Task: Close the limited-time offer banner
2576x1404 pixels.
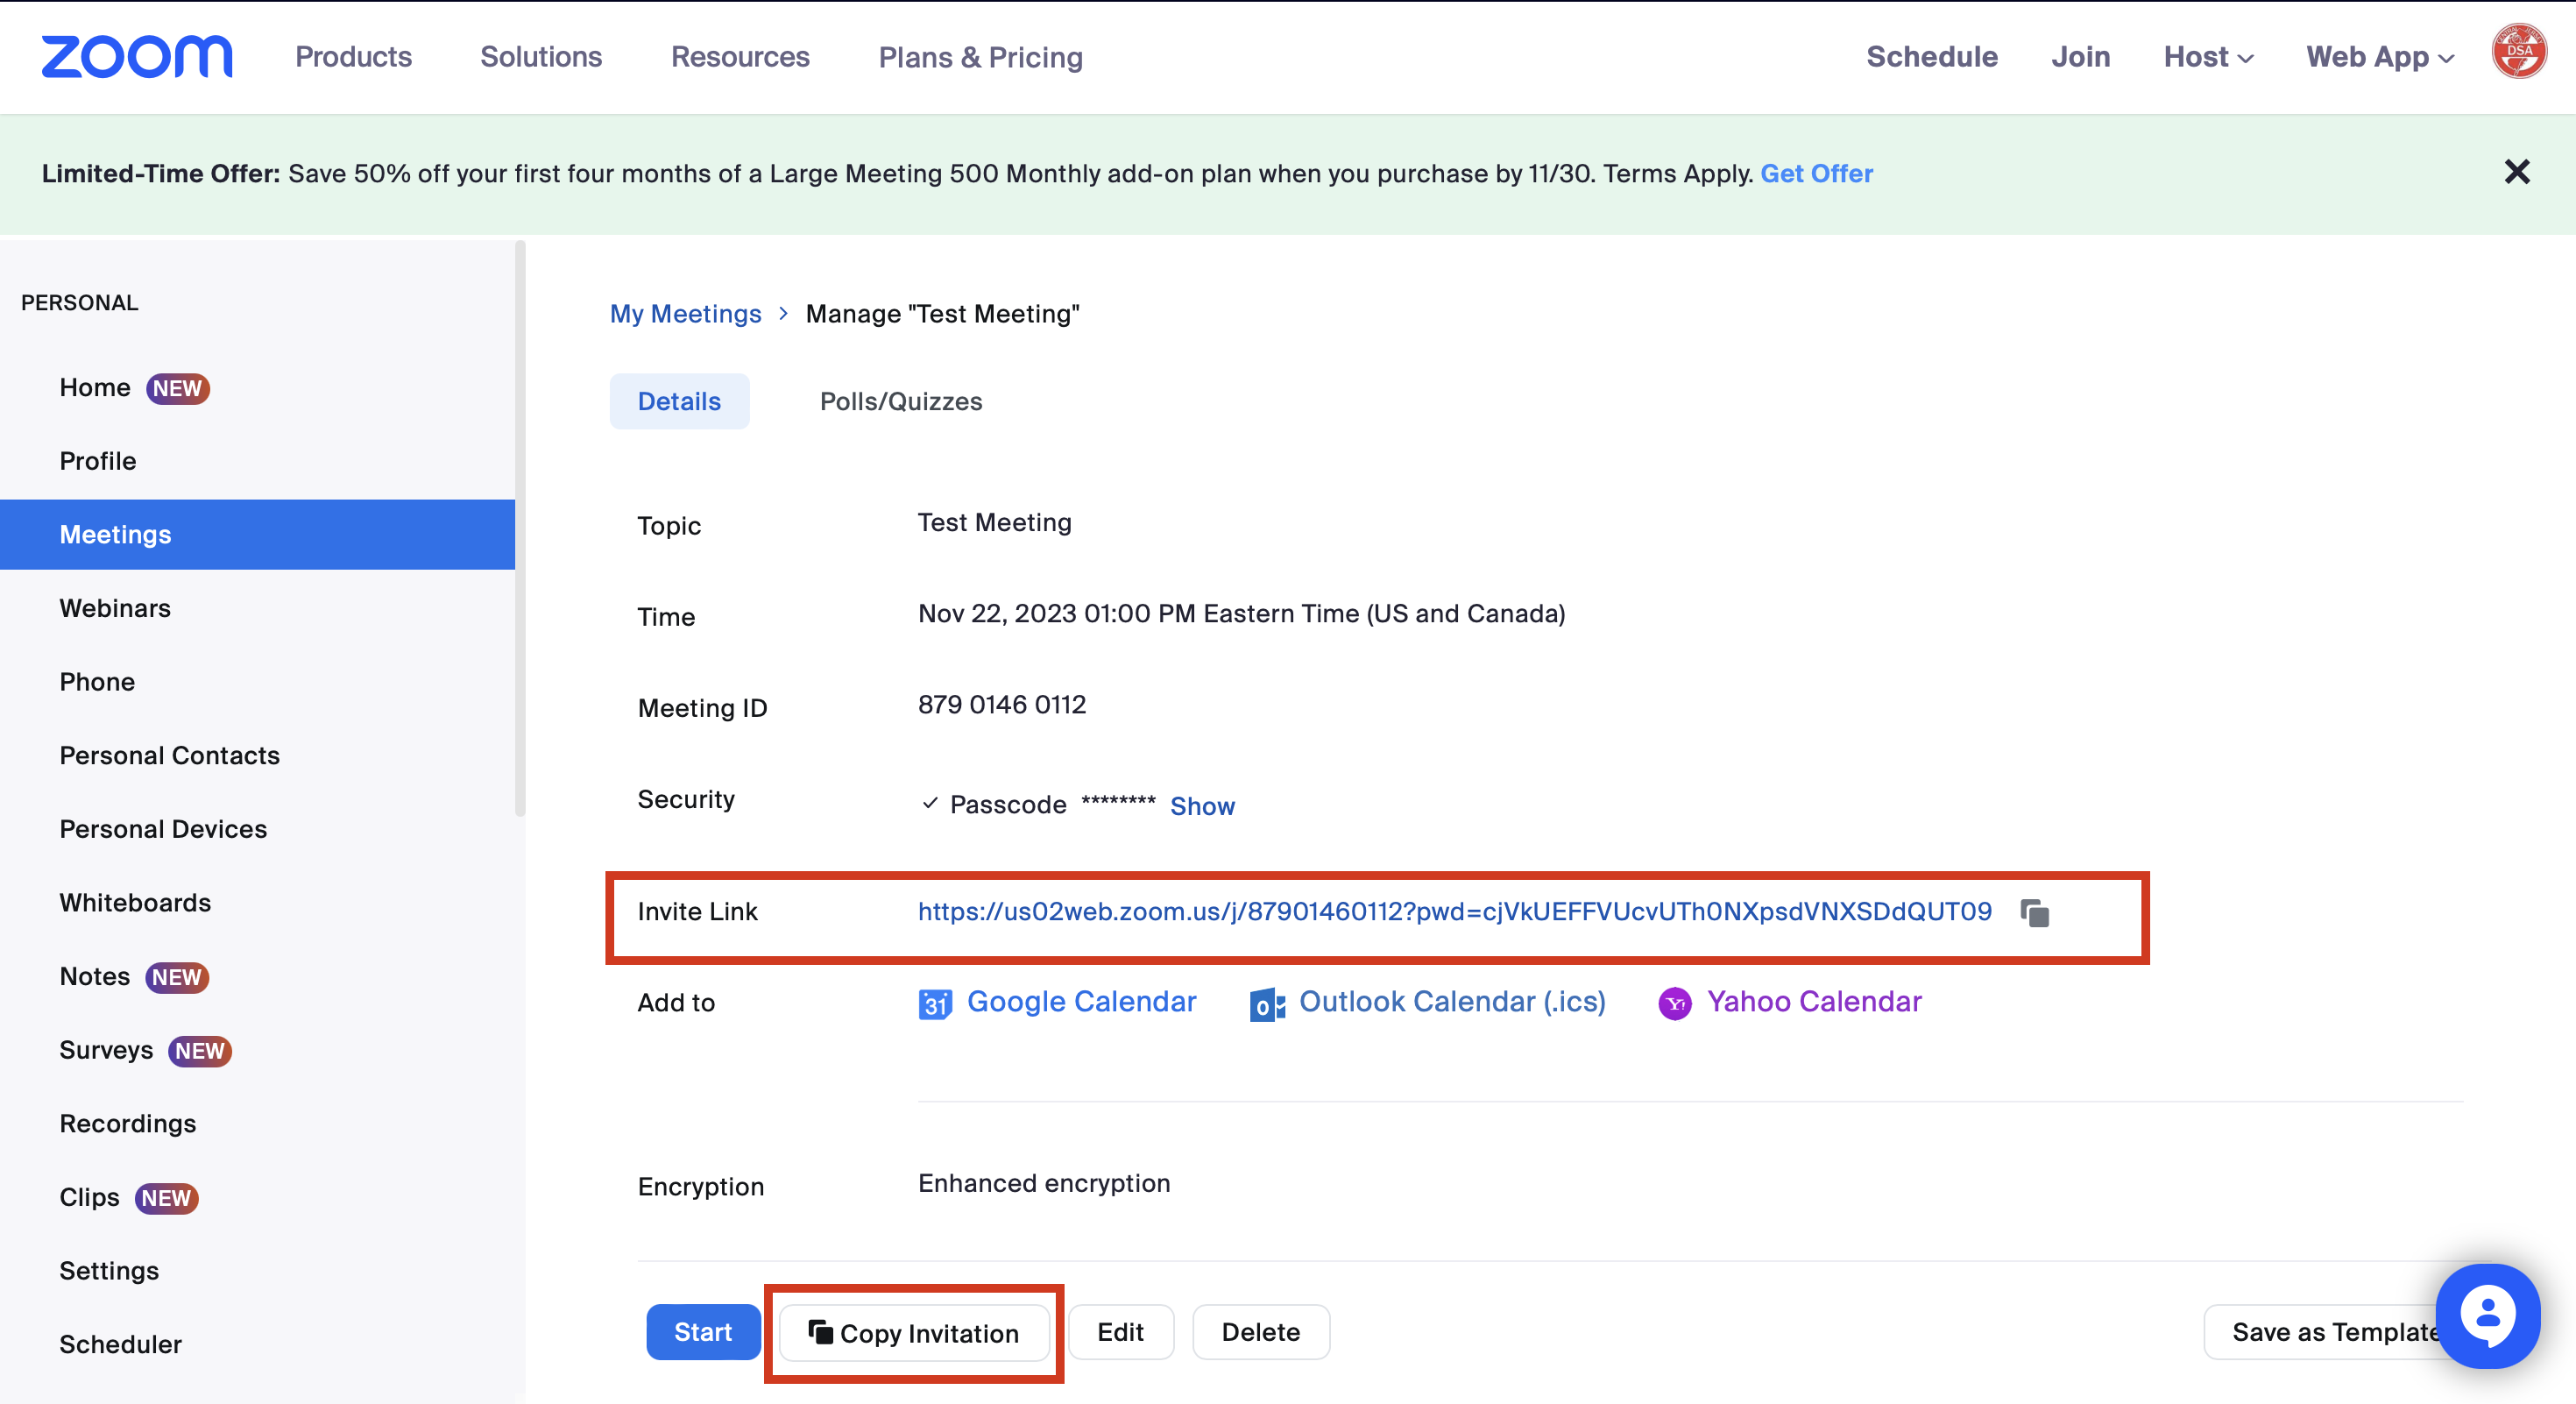Action: pyautogui.click(x=2516, y=172)
